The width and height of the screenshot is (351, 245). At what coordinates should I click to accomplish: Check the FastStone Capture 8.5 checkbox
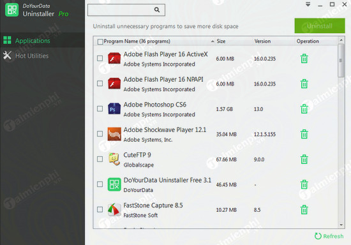pos(100,209)
